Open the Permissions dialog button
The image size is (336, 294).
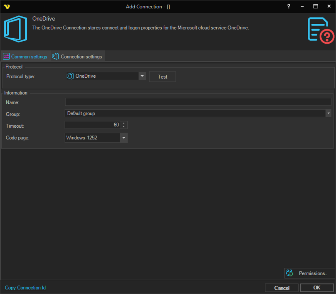(x=309, y=273)
